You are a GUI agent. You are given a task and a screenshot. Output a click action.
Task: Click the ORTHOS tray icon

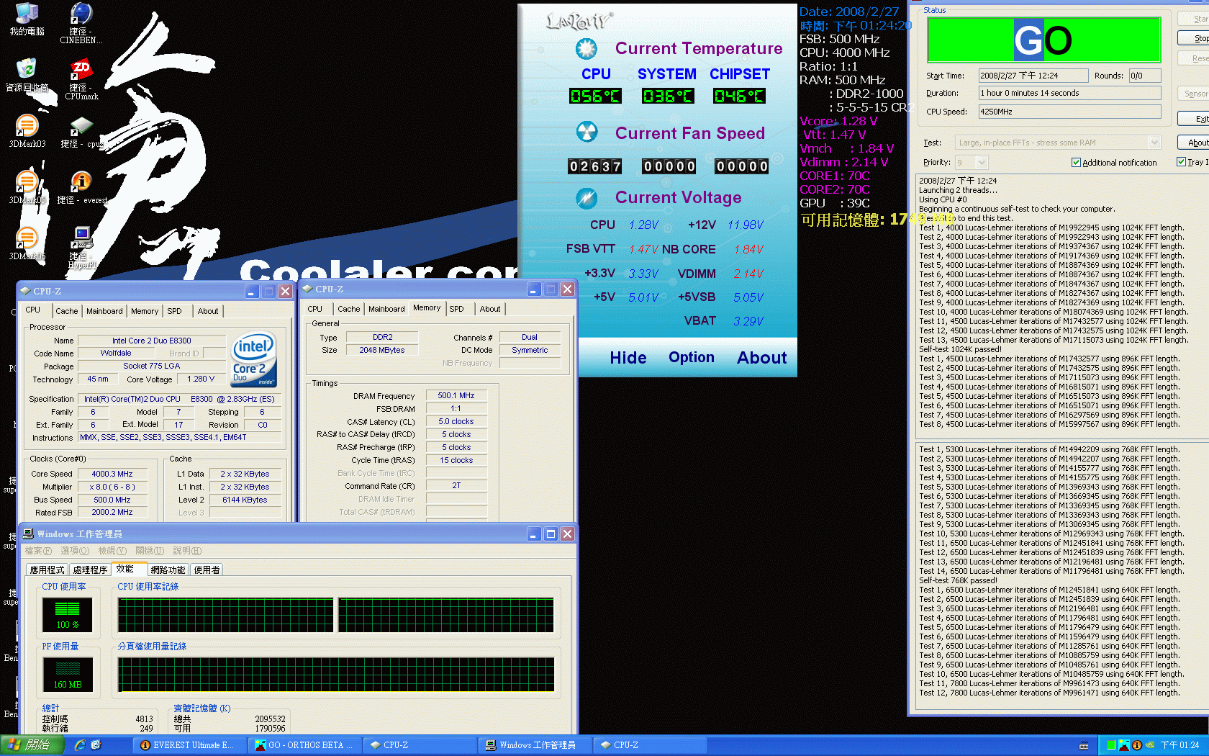(1124, 745)
